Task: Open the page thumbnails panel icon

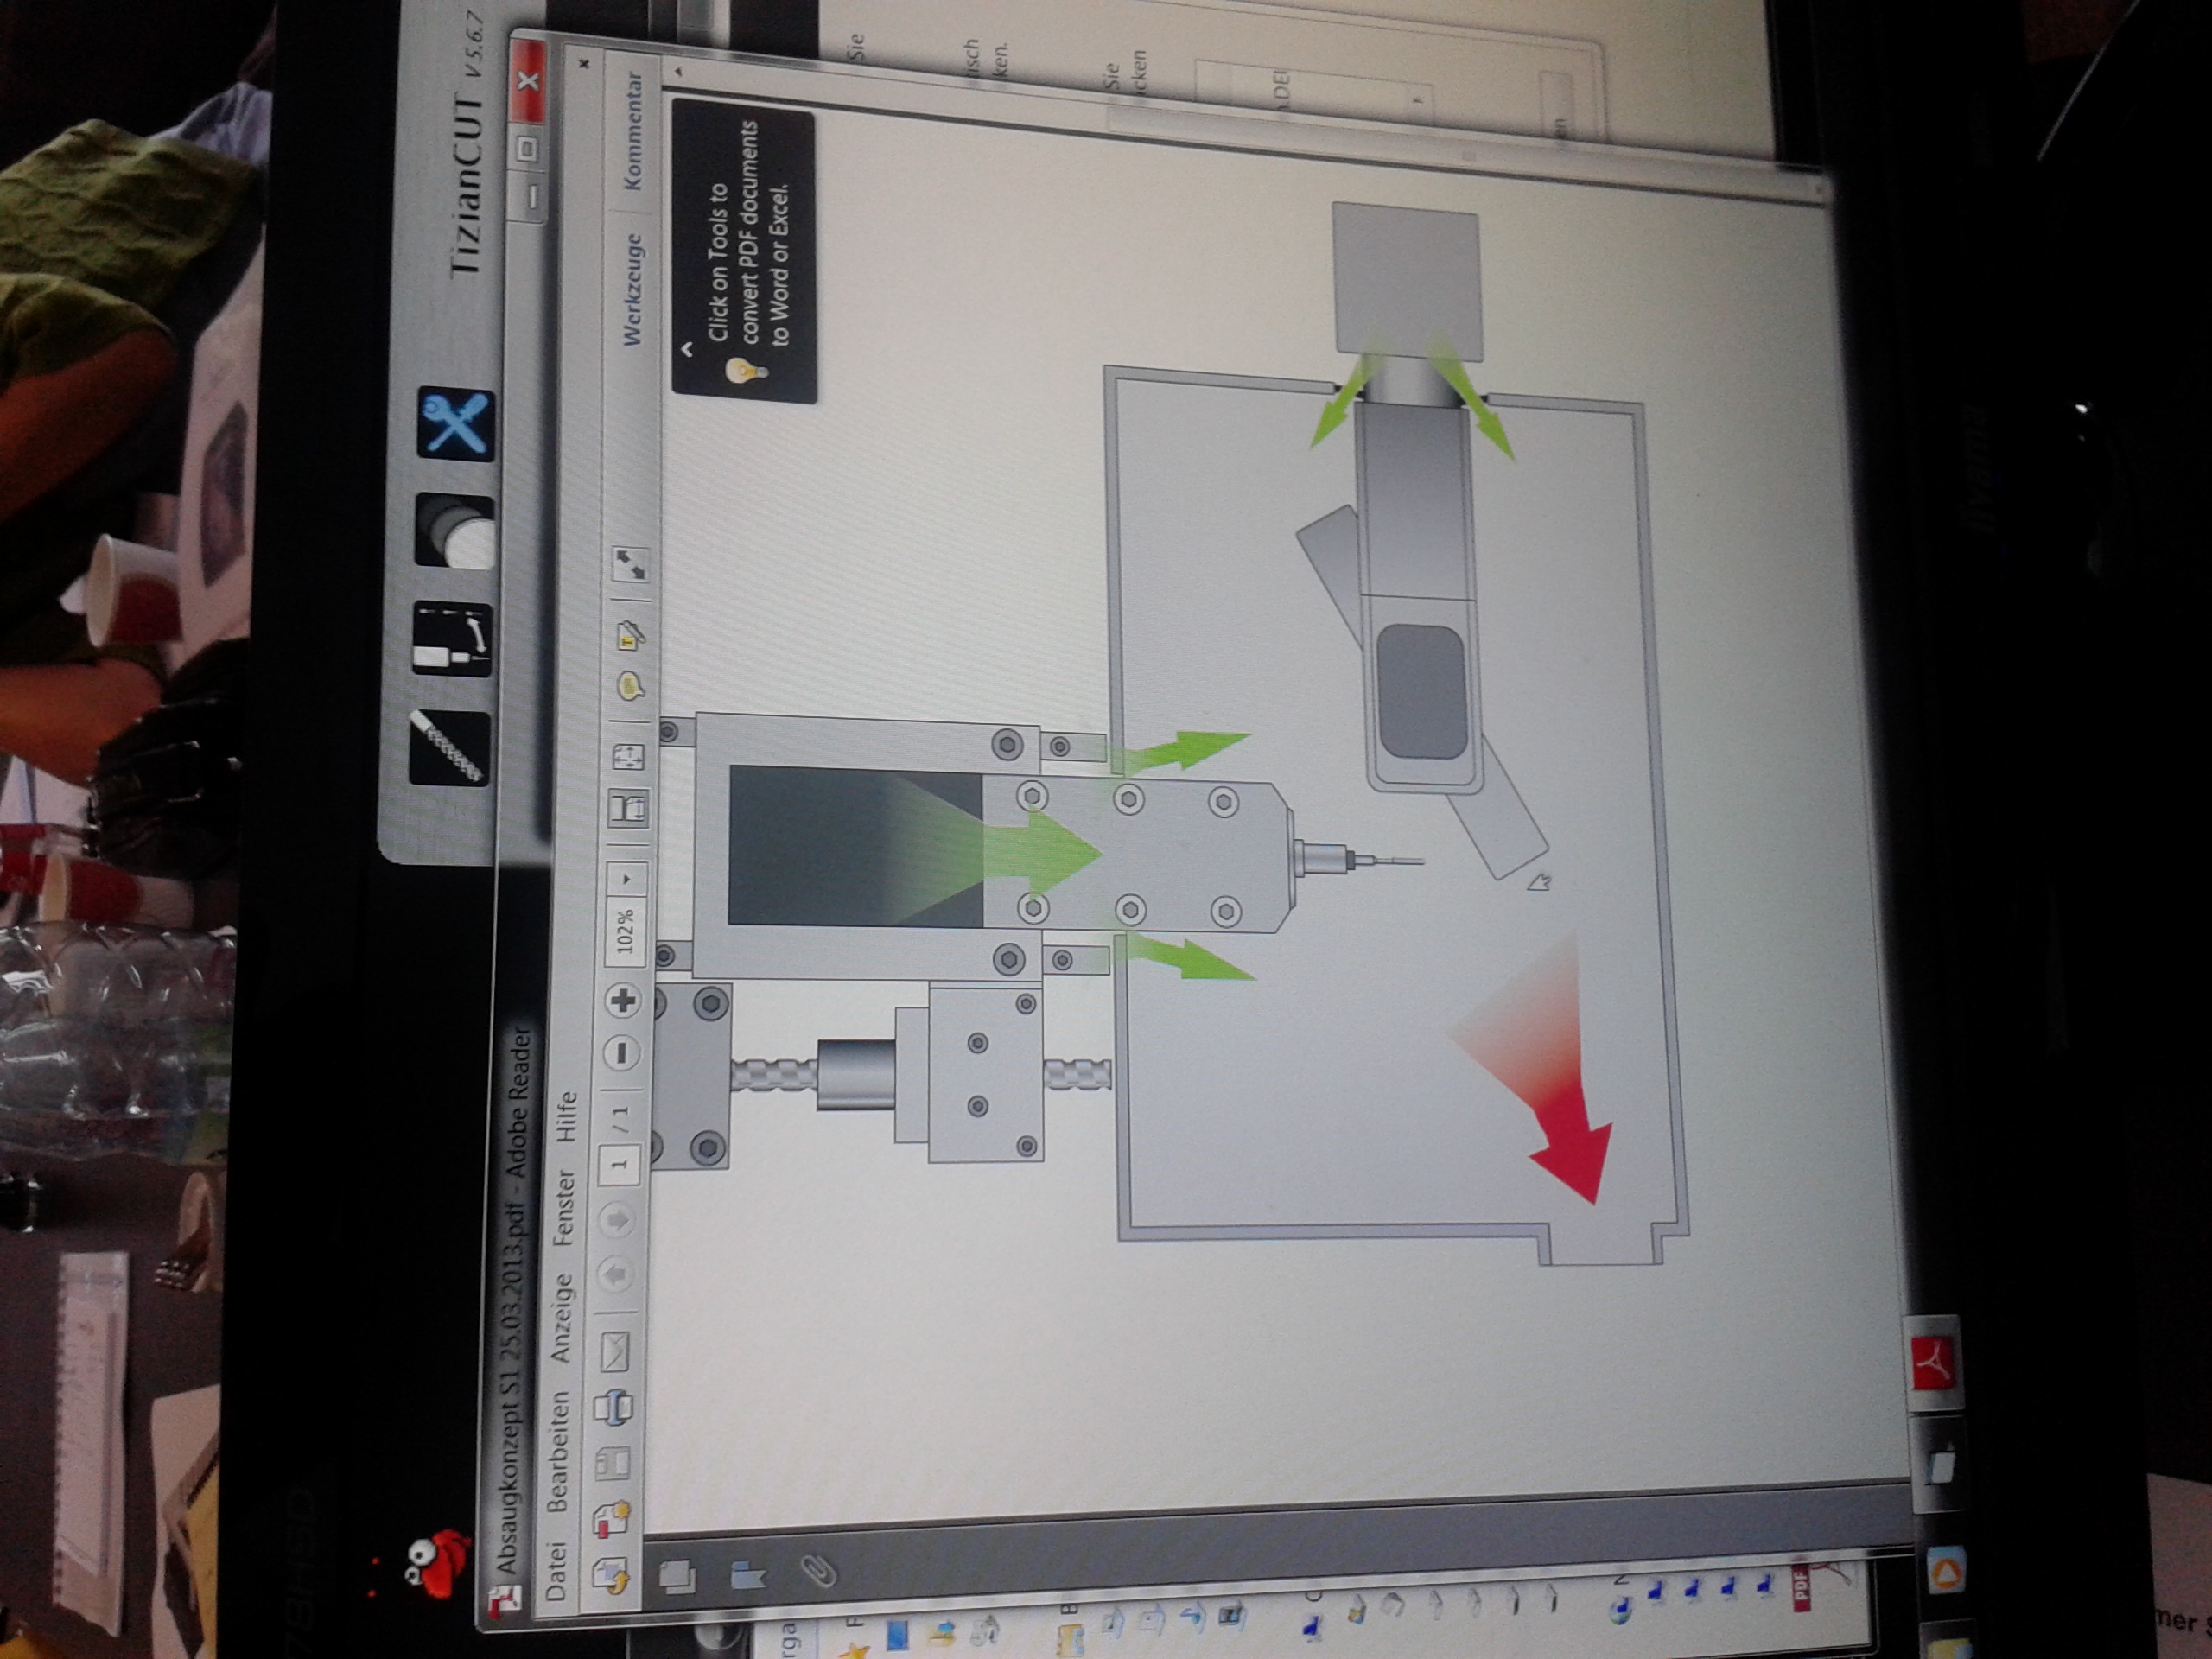Action: coord(679,1577)
